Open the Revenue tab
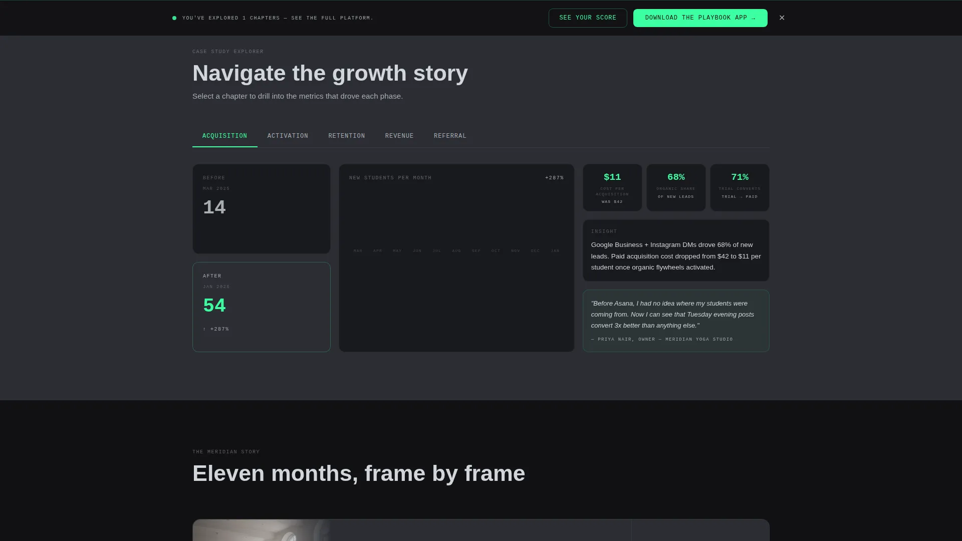962x541 pixels. (399, 136)
